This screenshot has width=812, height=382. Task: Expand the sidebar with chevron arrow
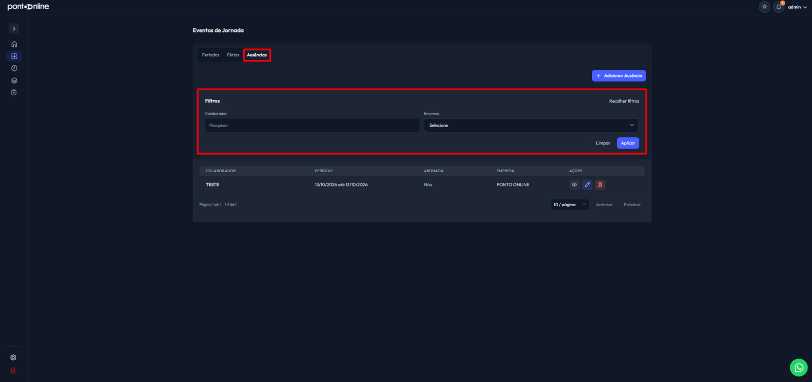pos(14,29)
